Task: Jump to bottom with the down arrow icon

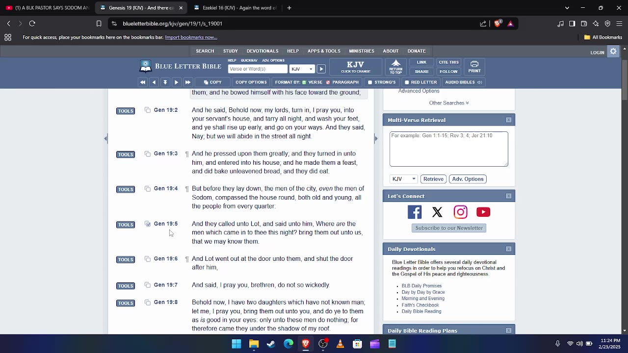Action: pyautogui.click(x=165, y=82)
